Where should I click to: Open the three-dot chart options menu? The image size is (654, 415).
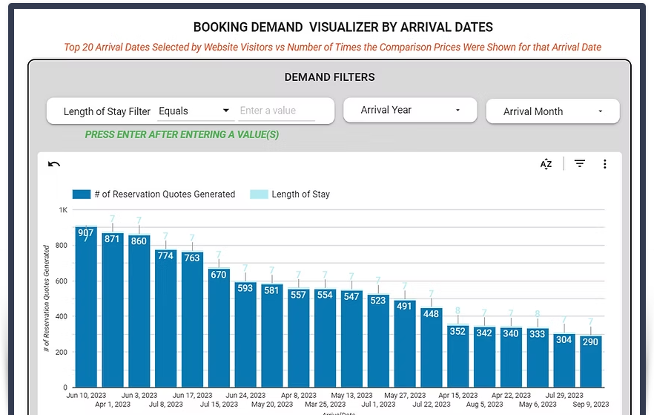[605, 164]
